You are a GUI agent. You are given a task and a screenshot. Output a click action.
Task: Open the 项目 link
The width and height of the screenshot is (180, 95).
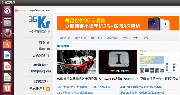point(48,71)
